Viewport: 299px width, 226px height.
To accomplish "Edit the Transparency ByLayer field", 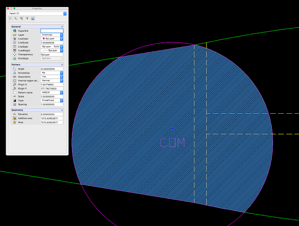I will click(52, 55).
